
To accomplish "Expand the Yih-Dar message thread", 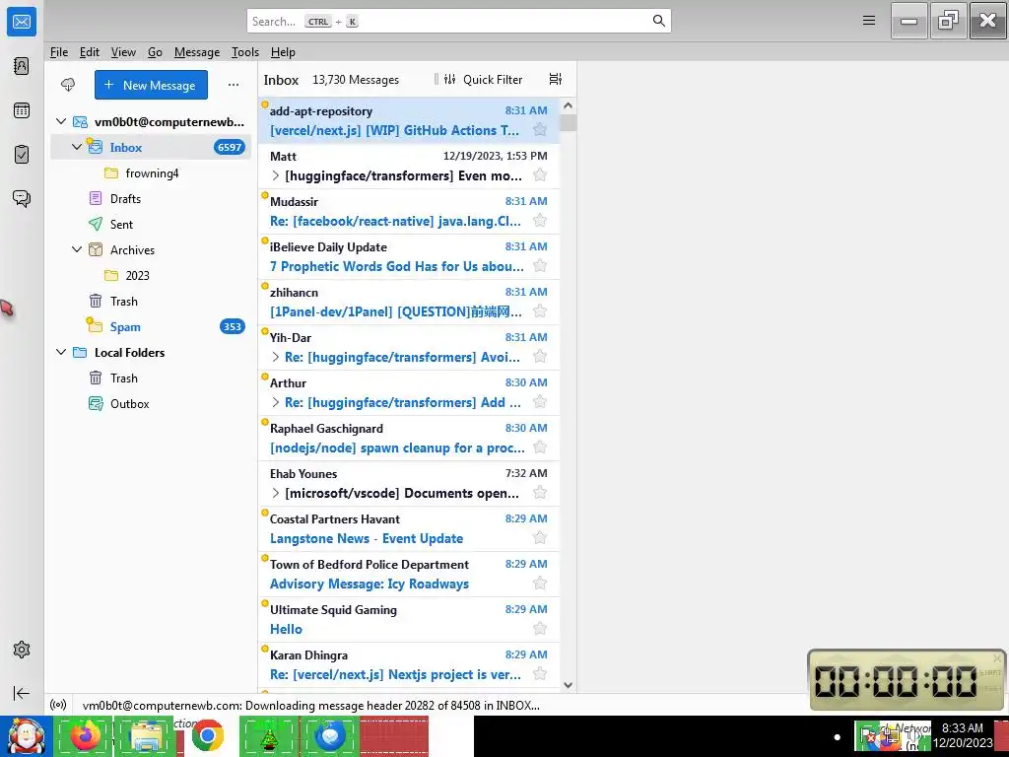I will [276, 357].
